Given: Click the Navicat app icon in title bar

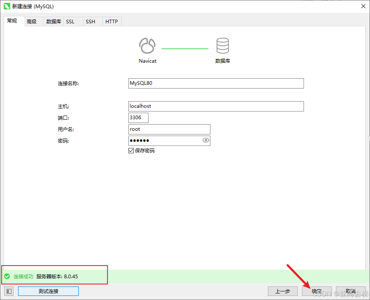Looking at the screenshot, I should coord(7,7).
